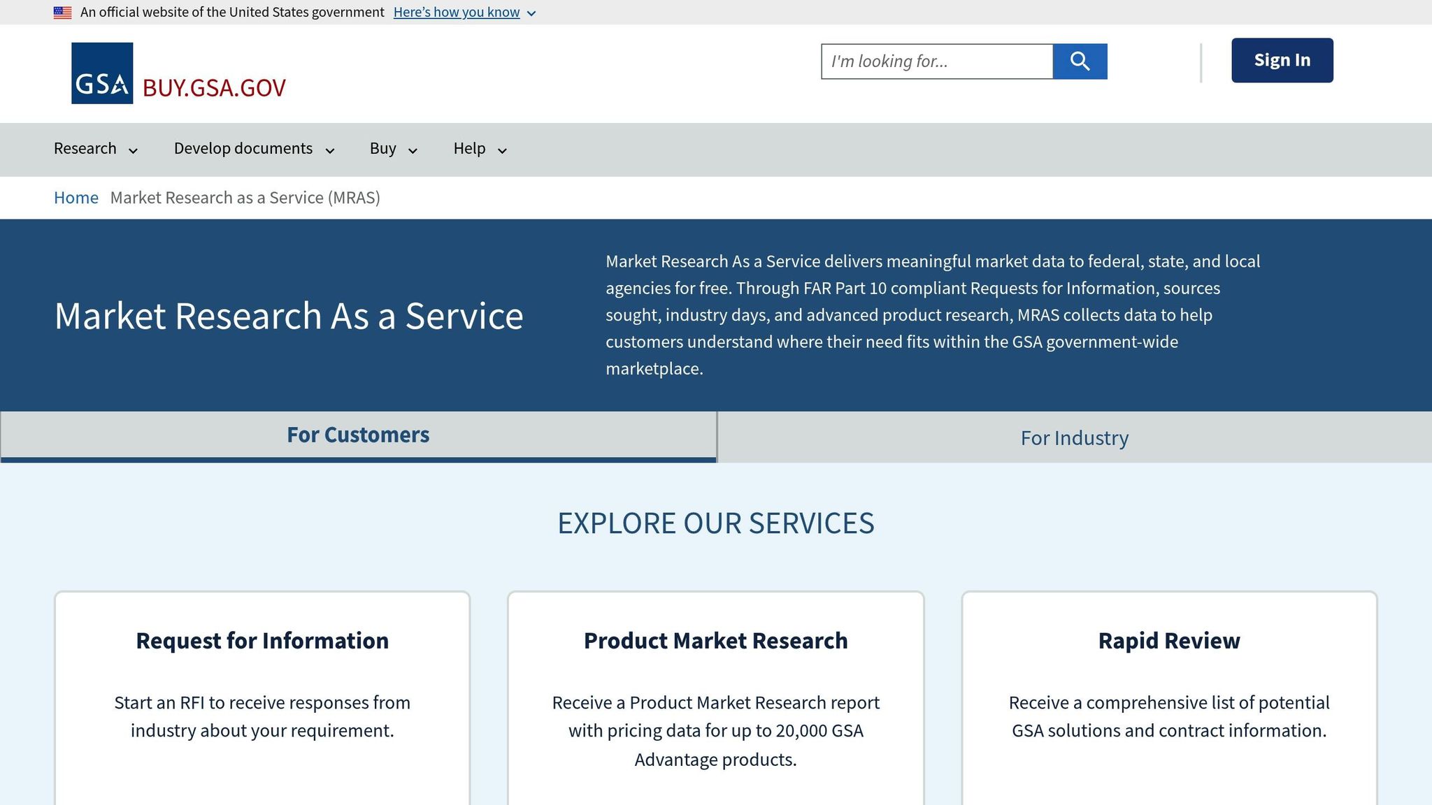Click the US flag icon
Screen dimensions: 1432x805
pyautogui.click(x=62, y=13)
